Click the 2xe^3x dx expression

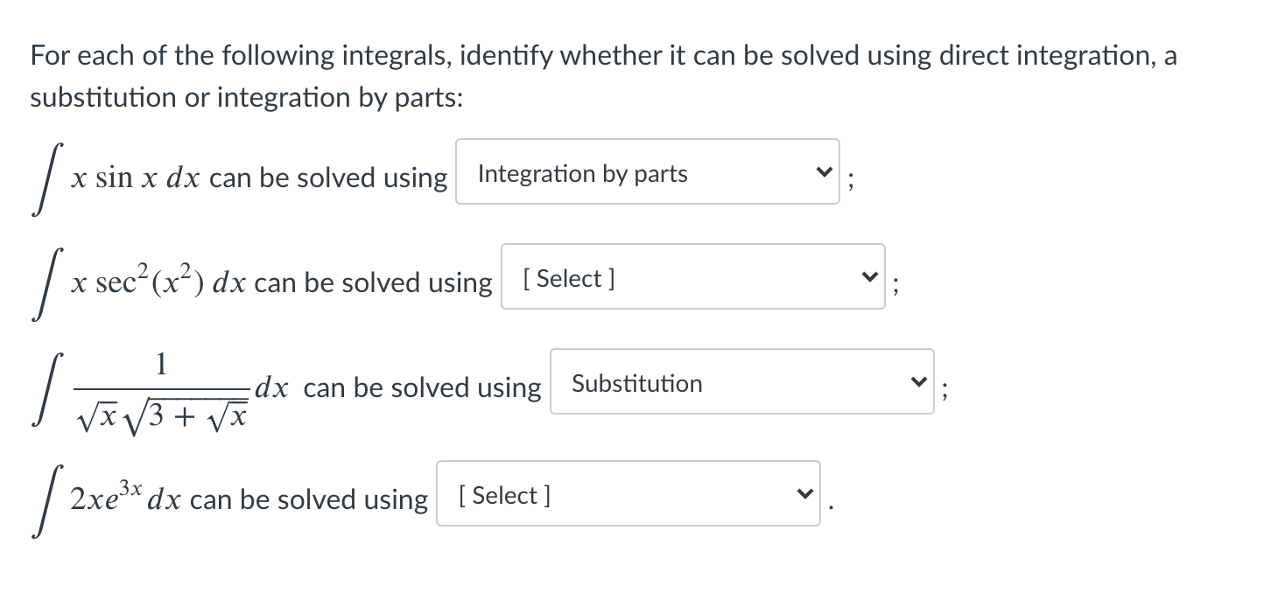point(127,496)
